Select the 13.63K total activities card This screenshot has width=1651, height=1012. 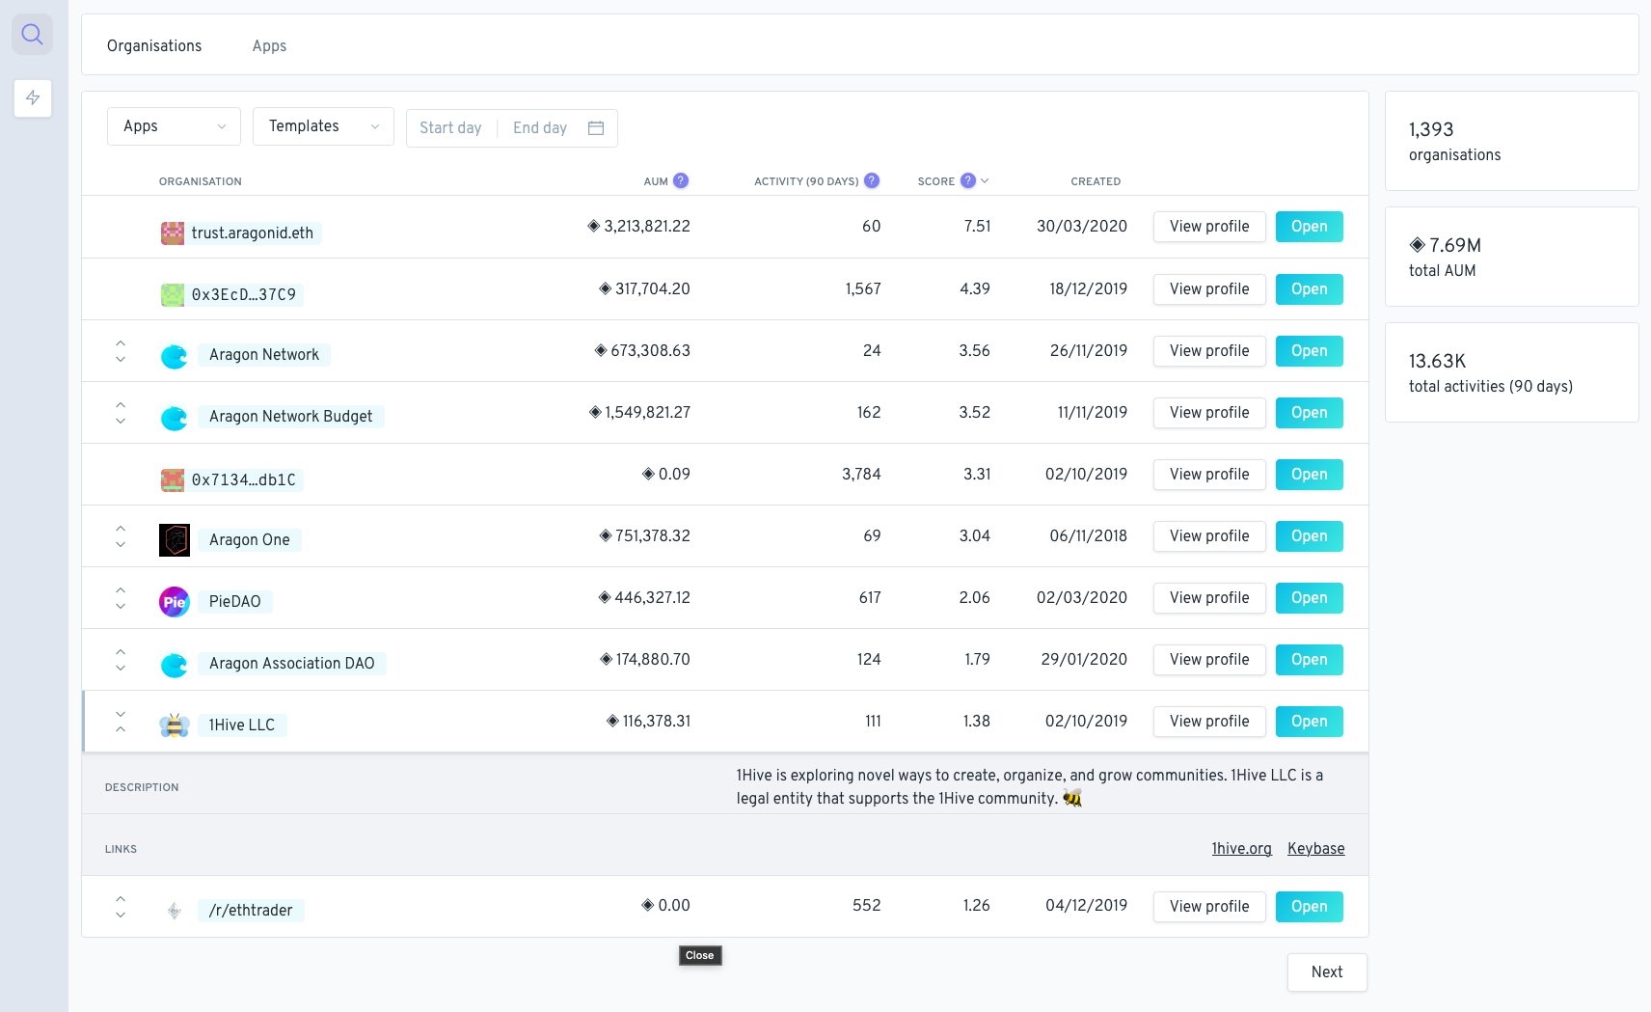[1511, 372]
